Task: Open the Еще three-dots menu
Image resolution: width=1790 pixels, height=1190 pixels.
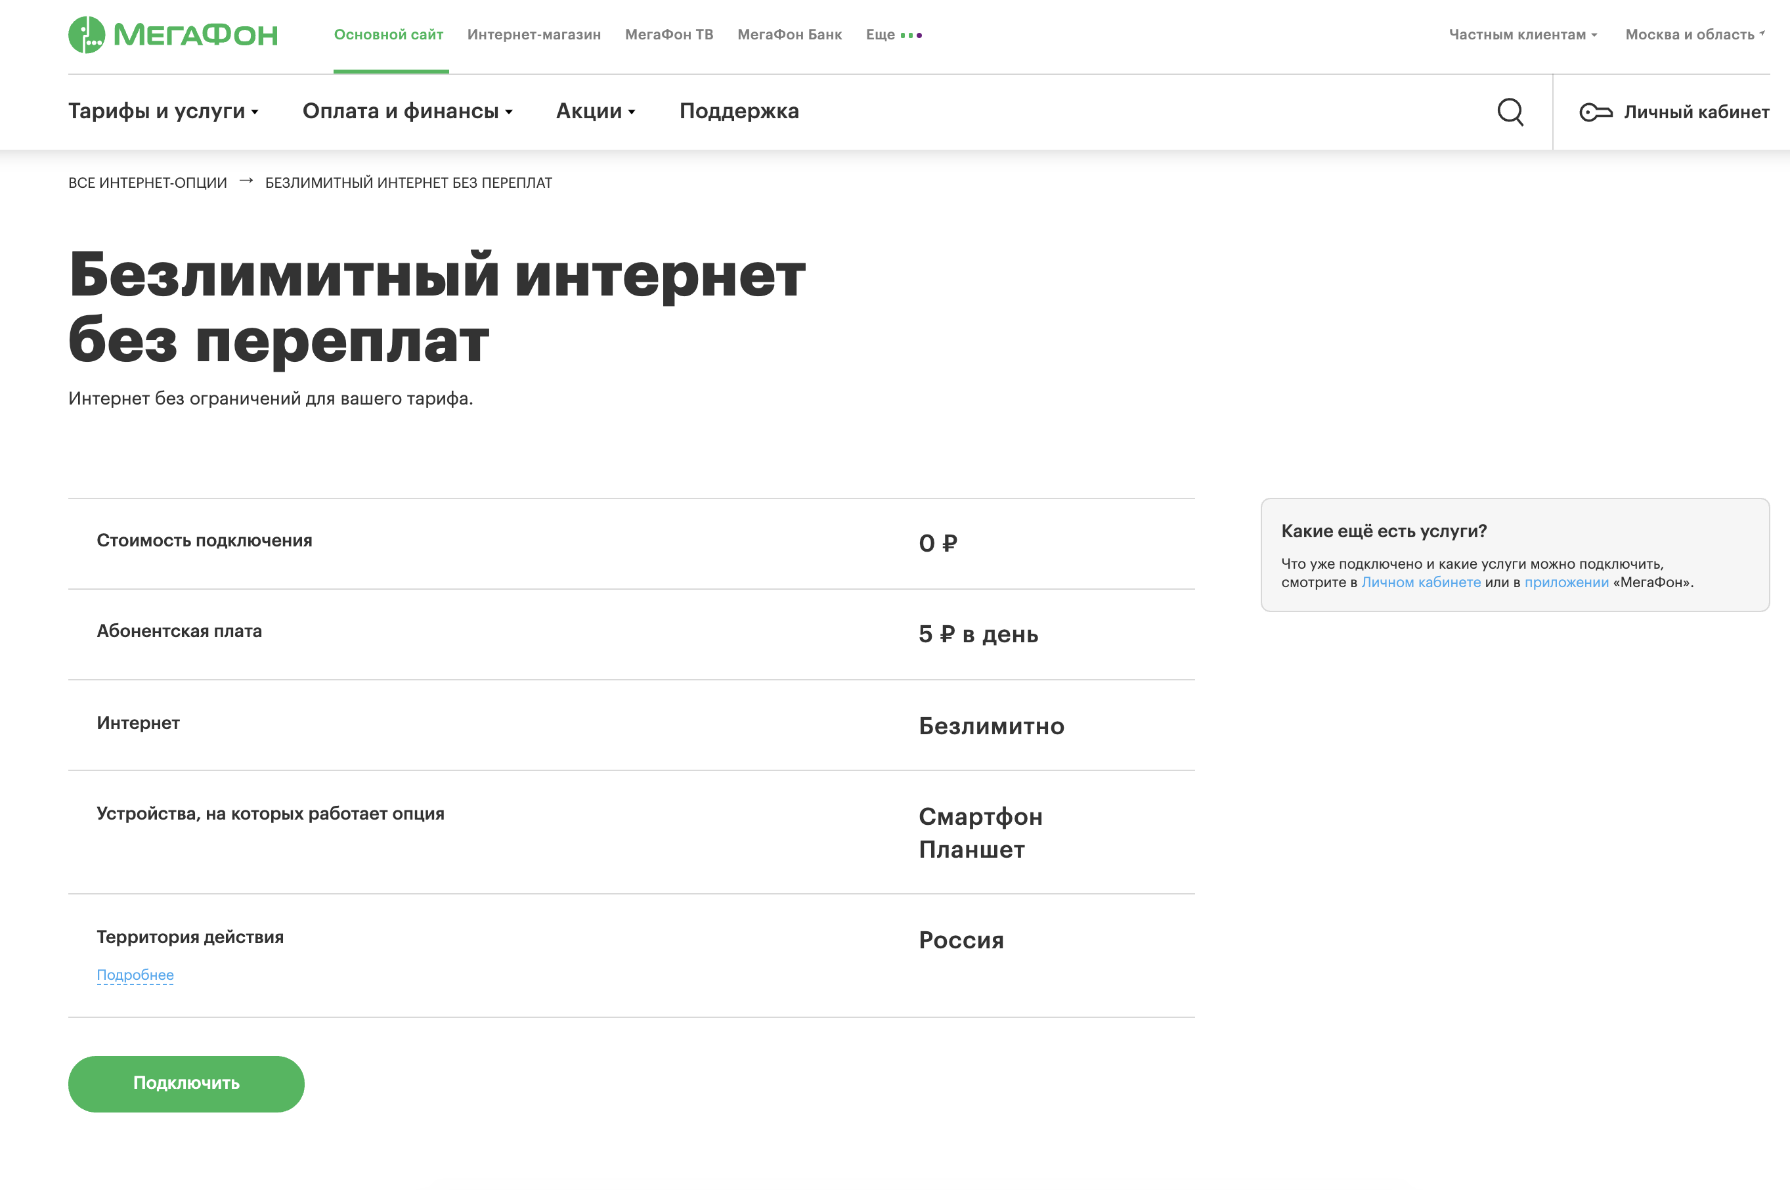Action: (x=894, y=35)
